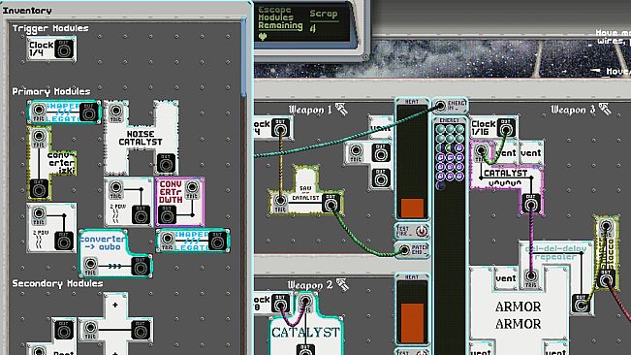Click the Weapon 1 HEAT meter
The image size is (631, 355).
tap(412, 160)
